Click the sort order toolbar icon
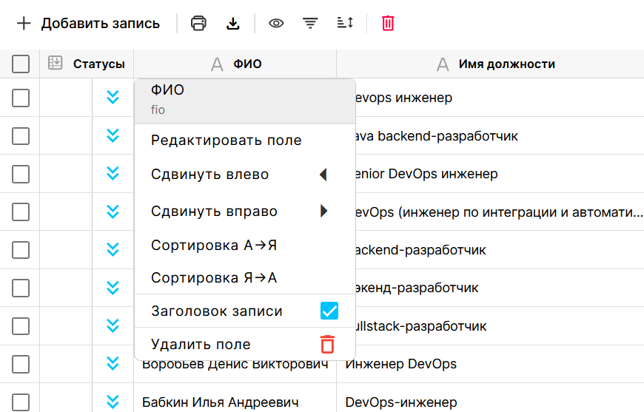644x412 pixels. (345, 23)
